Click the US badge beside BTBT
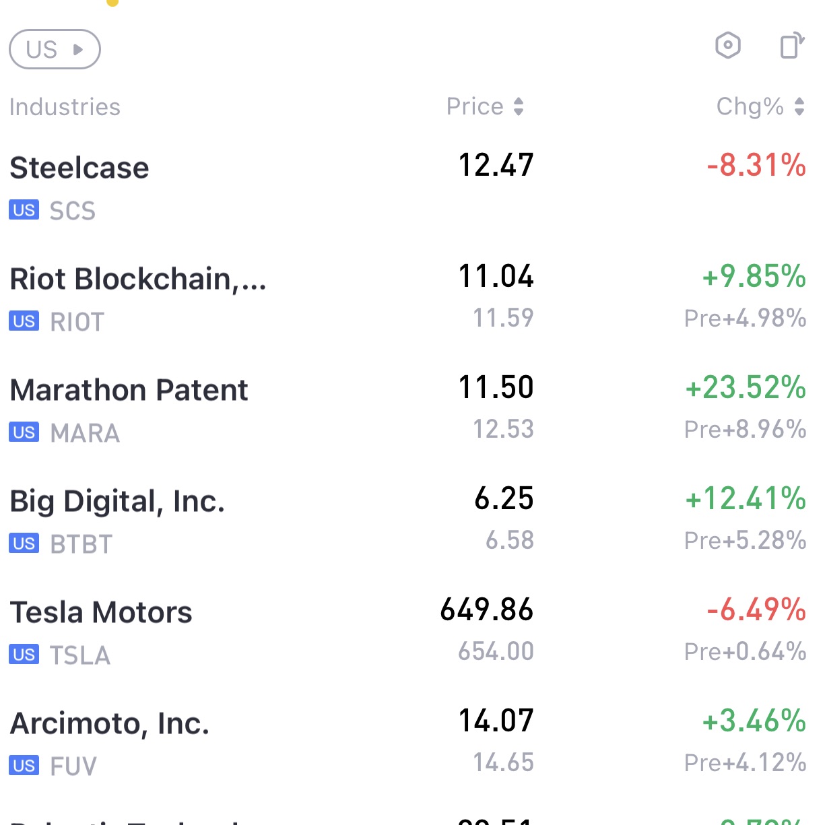Screen dimensions: 825x825 (24, 543)
